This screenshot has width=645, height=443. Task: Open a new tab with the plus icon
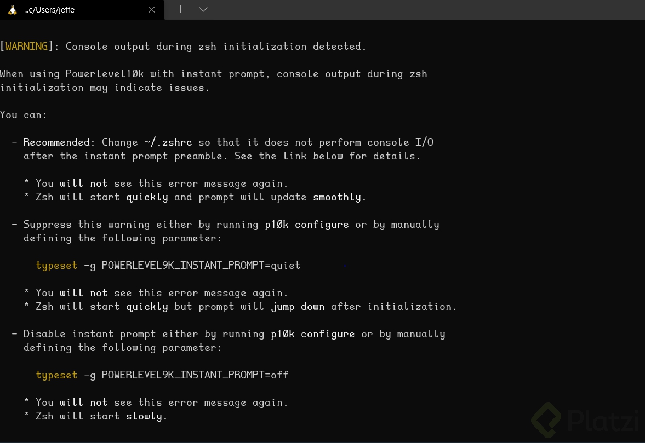pos(181,9)
